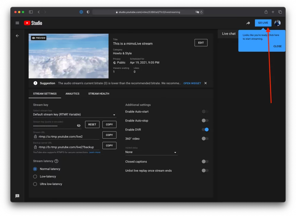The height and width of the screenshot is (216, 296).
Task: Open the Safari share icon
Action: (x=266, y=12)
